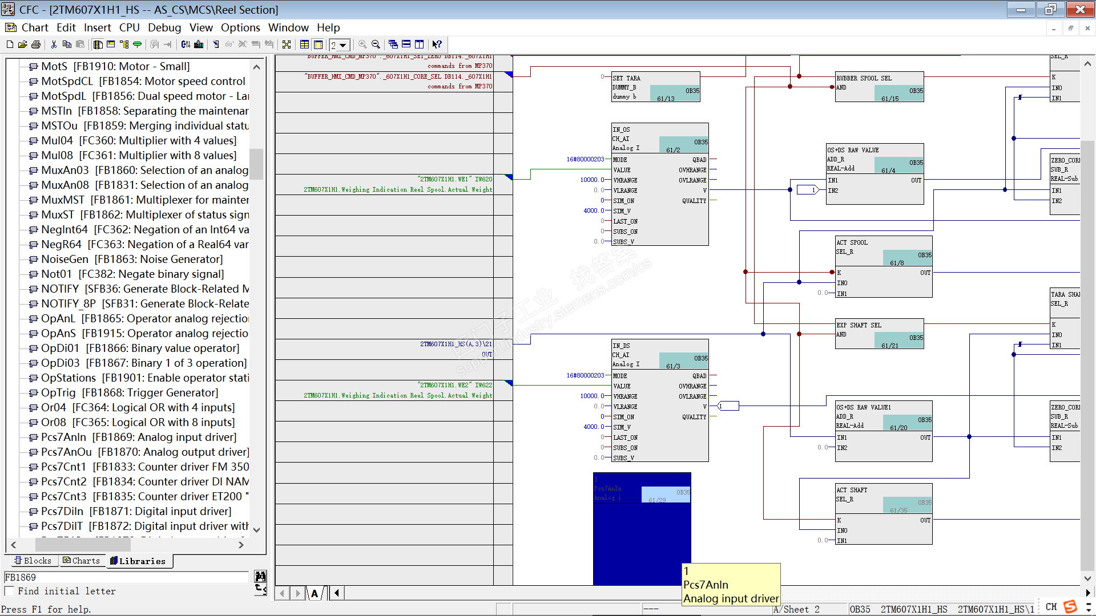Click the Print toolbar icon
Screen dimensions: 1096x616
click(36, 44)
